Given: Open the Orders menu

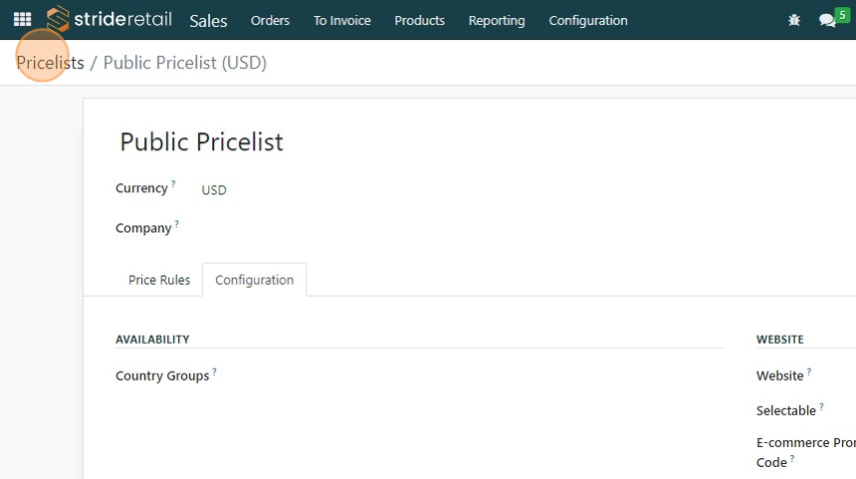Looking at the screenshot, I should [x=270, y=20].
